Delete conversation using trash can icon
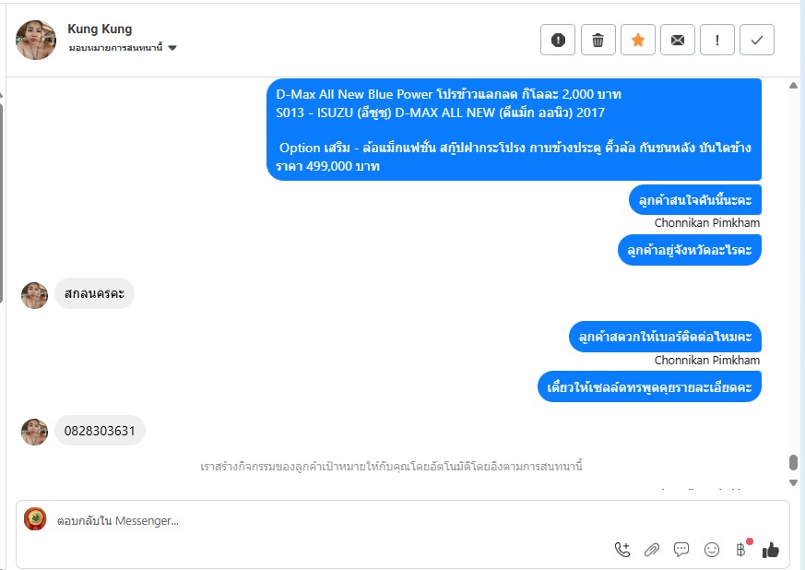This screenshot has width=805, height=570. [x=598, y=40]
